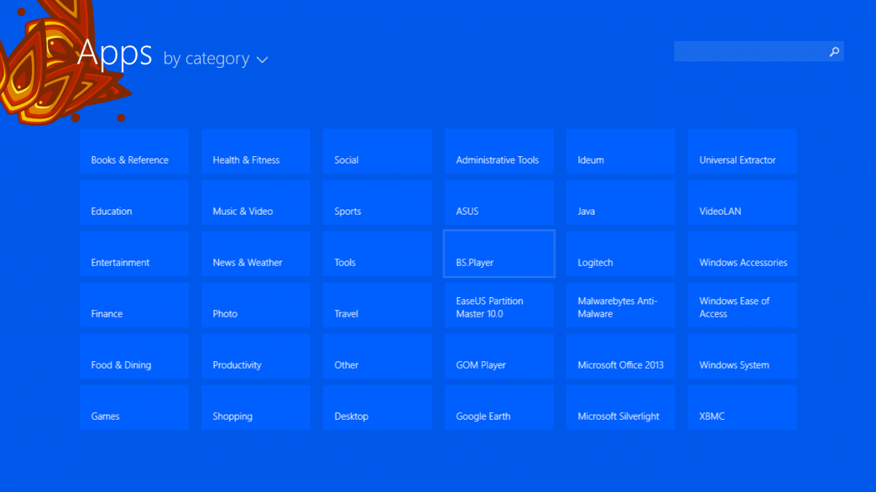Open Music & Video category
This screenshot has height=492, width=876.
point(256,202)
